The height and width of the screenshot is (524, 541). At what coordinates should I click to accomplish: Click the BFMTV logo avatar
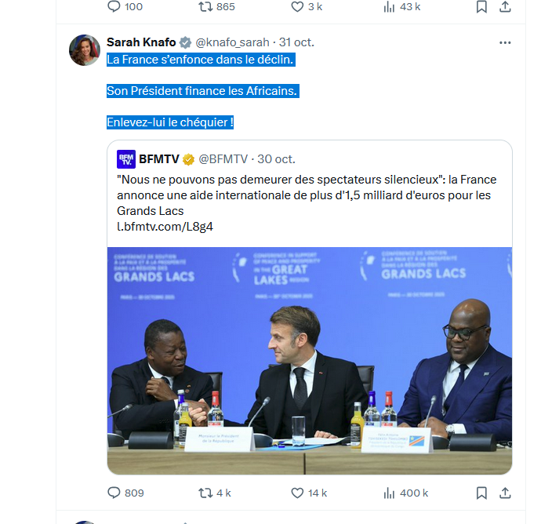coord(126,159)
